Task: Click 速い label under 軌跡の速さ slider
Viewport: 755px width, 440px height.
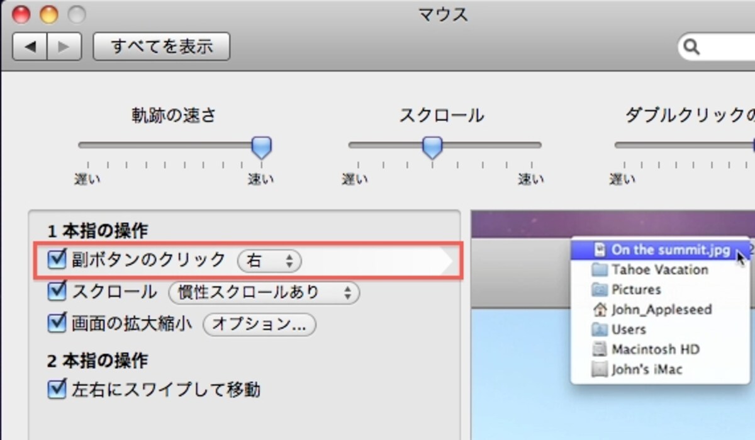Action: coord(260,180)
